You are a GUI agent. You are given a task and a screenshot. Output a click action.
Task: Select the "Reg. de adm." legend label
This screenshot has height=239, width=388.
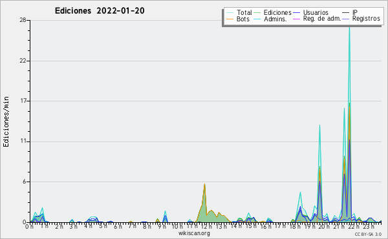coord(322,19)
